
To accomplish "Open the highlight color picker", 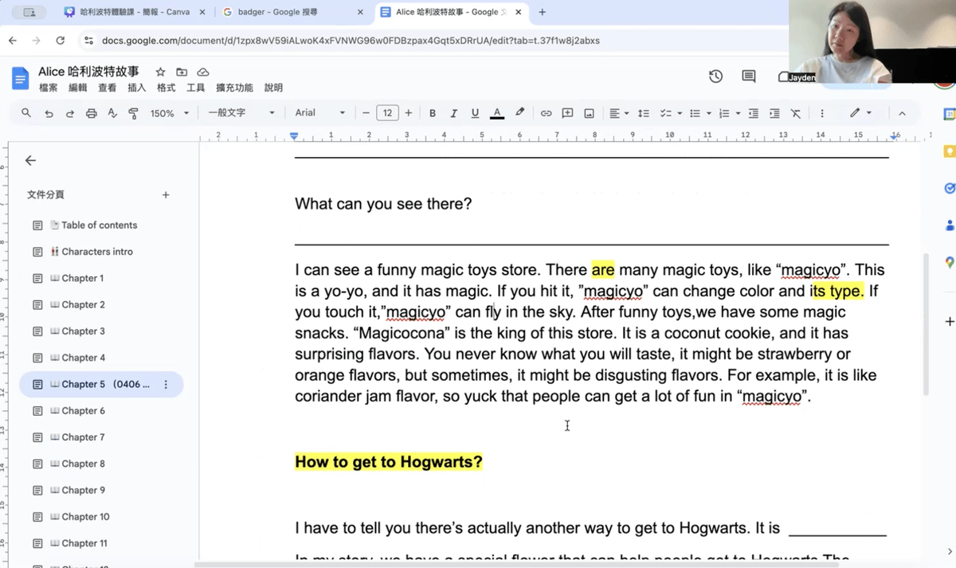I will [519, 113].
